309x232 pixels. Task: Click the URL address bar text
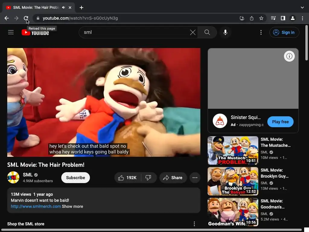click(80, 18)
